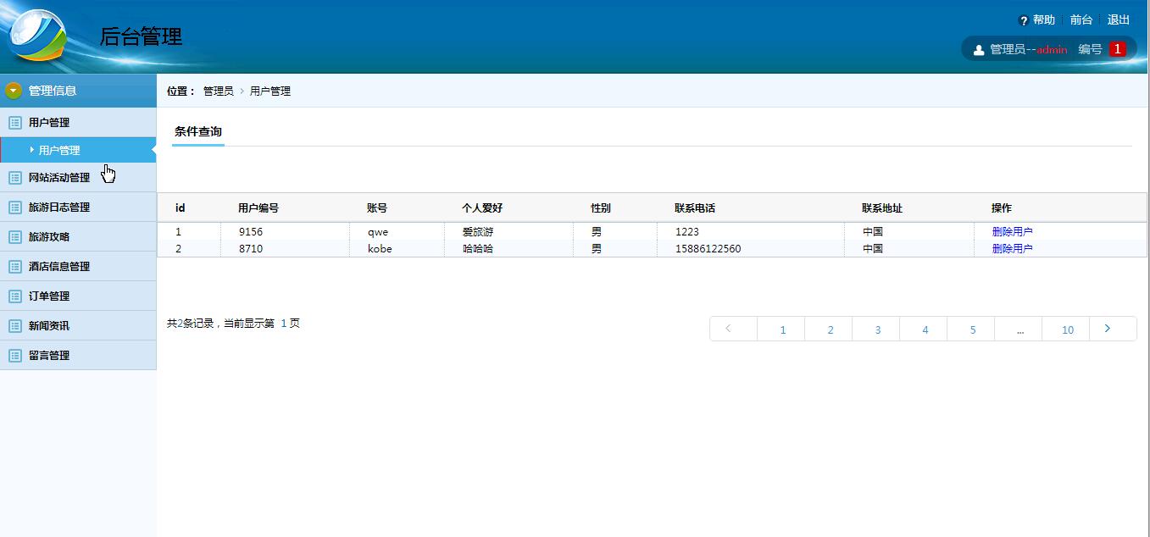The image size is (1150, 537).
Task: Go to page 3 in pagination
Action: pos(877,329)
